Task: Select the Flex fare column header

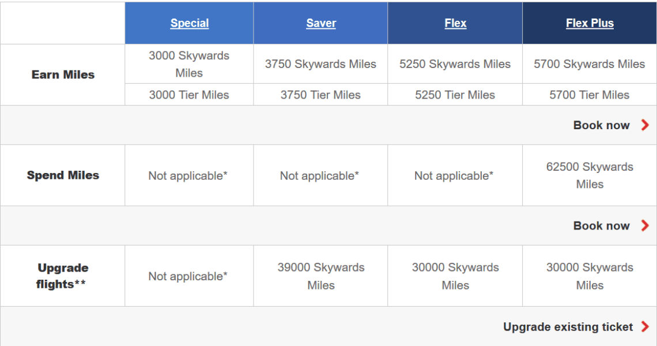Action: (455, 22)
